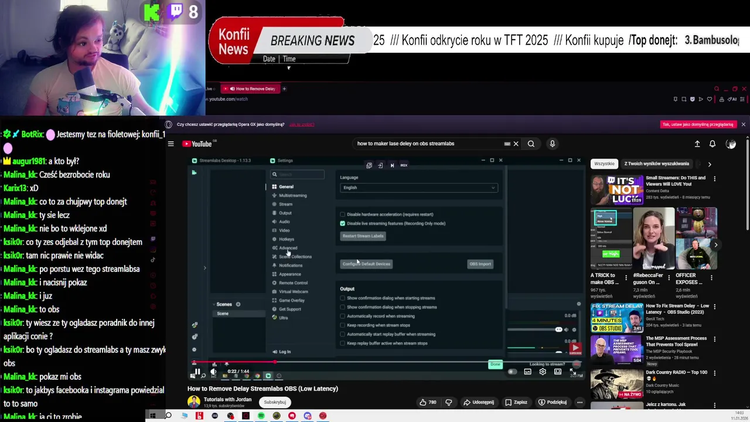Advance the shorts shelf next arrow
This screenshot has width=750, height=422.
coord(715,245)
